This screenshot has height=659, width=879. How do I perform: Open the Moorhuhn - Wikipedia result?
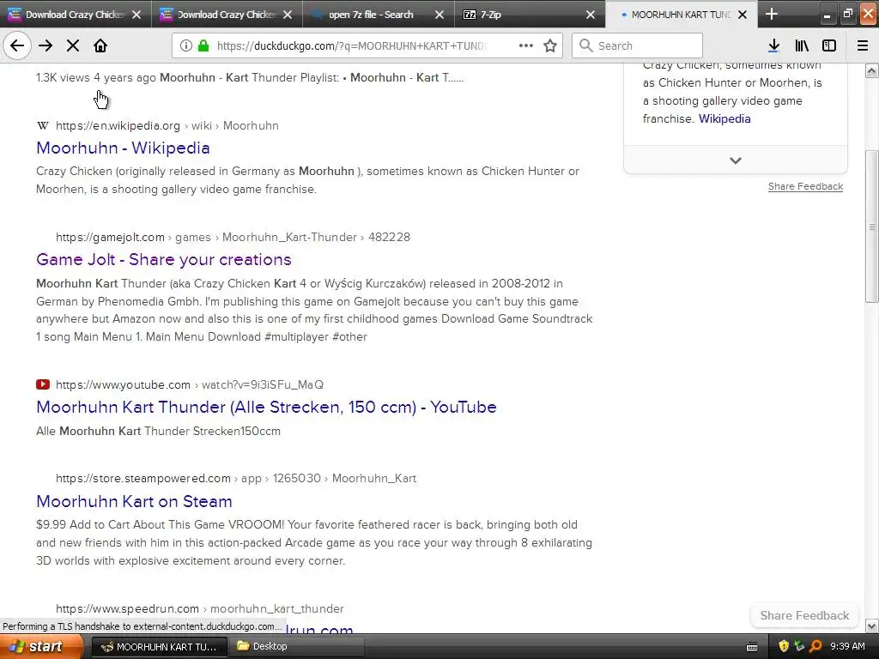(x=123, y=148)
